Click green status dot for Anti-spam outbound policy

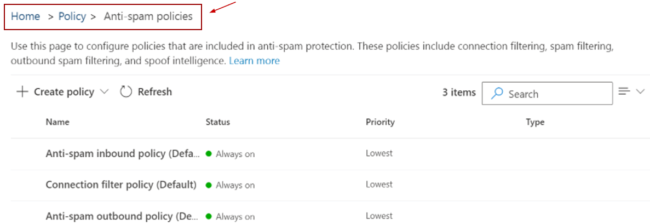pyautogui.click(x=209, y=216)
